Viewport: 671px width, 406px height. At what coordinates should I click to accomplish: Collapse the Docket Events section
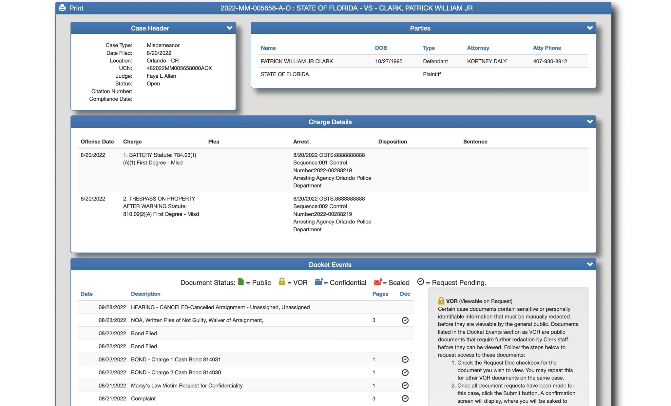(x=590, y=264)
